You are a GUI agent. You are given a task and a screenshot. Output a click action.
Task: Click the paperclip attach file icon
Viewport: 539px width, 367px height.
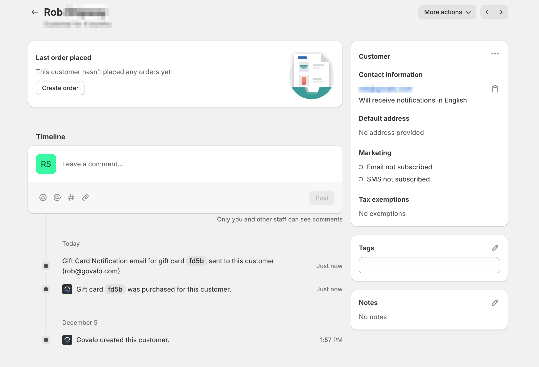click(x=85, y=197)
